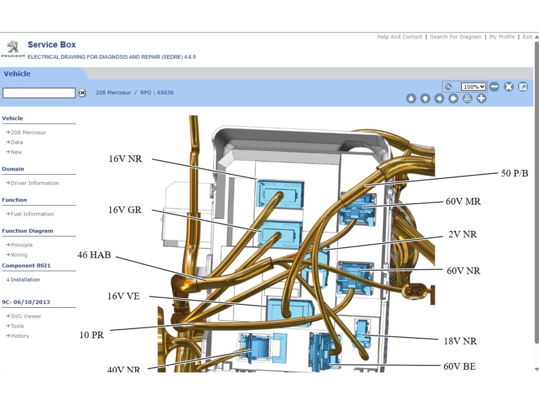Open the 100% zoom level dropdown

click(473, 87)
